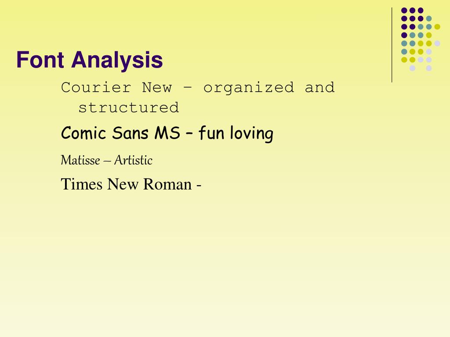The width and height of the screenshot is (450, 337).
Task: Select the word "Roman" in last line
Action: [x=167, y=184]
